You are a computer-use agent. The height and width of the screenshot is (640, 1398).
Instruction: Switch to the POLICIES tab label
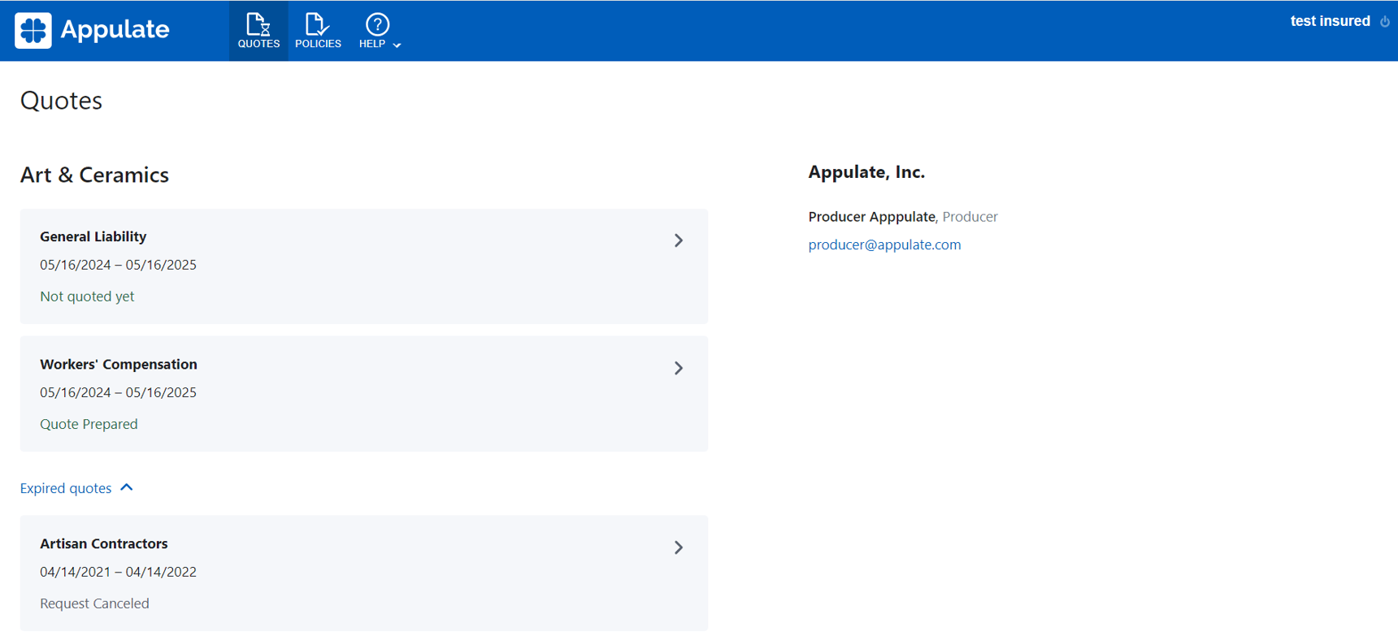pos(318,44)
